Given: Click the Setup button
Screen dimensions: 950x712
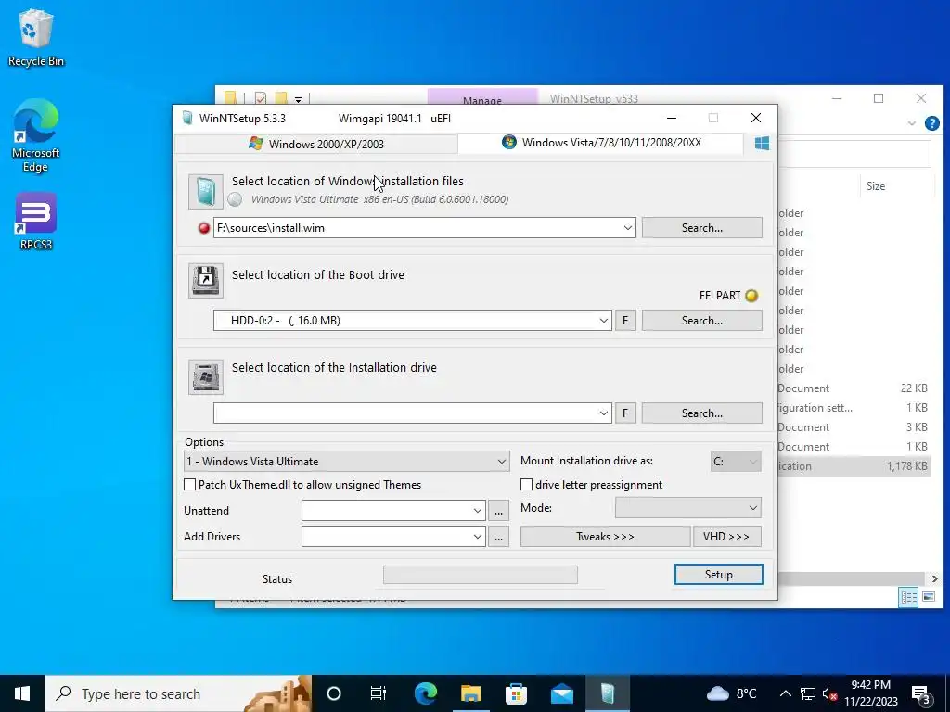Looking at the screenshot, I should (x=719, y=575).
